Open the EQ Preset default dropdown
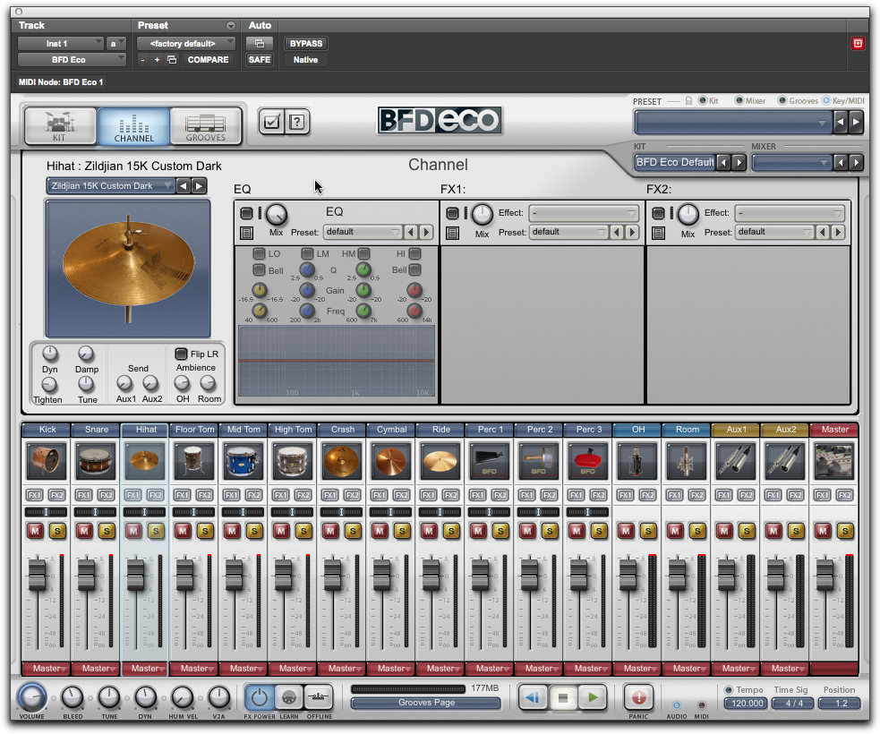 tap(363, 232)
